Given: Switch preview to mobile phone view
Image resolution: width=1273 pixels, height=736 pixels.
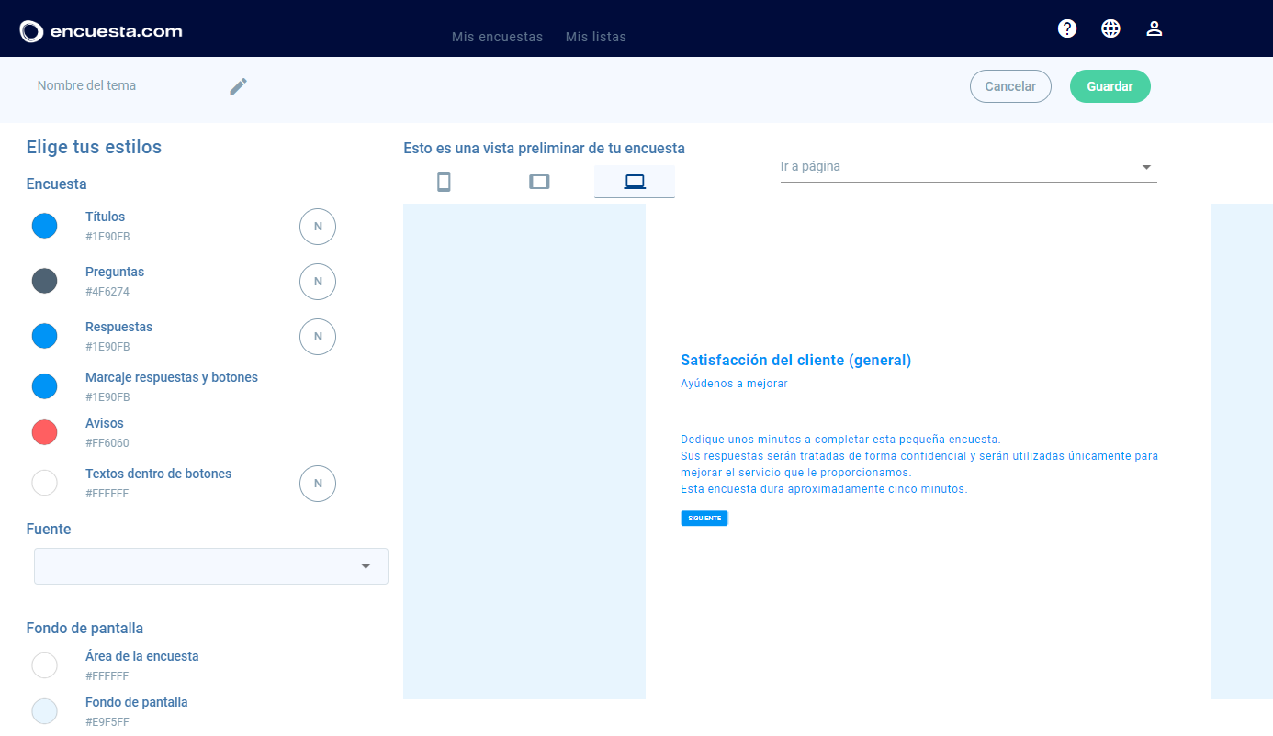Looking at the screenshot, I should click(444, 182).
